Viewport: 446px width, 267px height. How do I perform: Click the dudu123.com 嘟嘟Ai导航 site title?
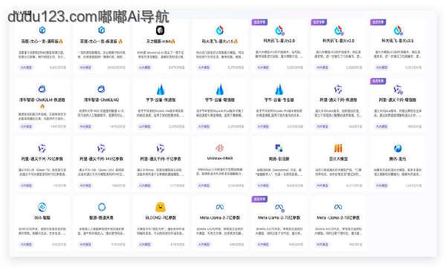88,17
